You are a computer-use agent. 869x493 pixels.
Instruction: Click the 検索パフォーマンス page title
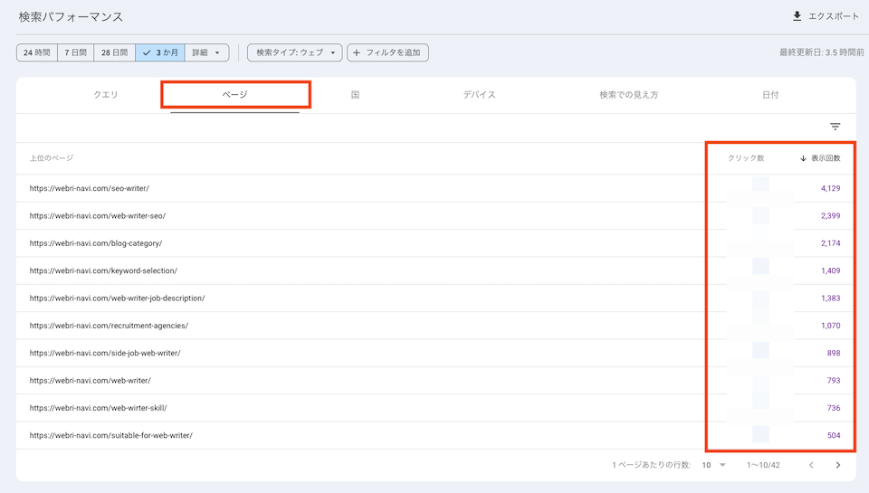[x=71, y=16]
